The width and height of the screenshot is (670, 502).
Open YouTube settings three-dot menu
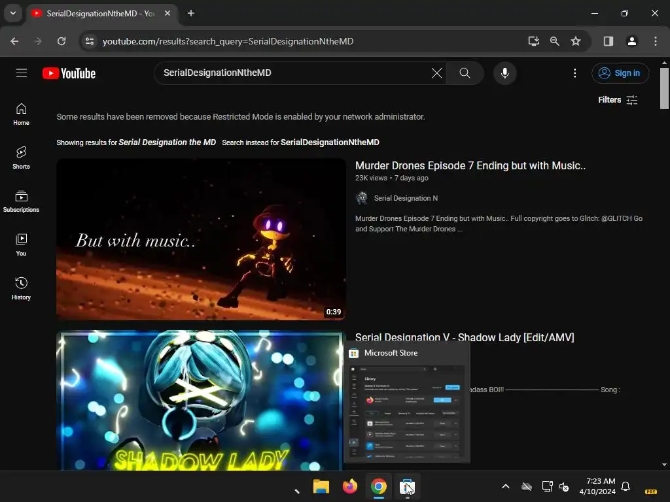tap(574, 73)
